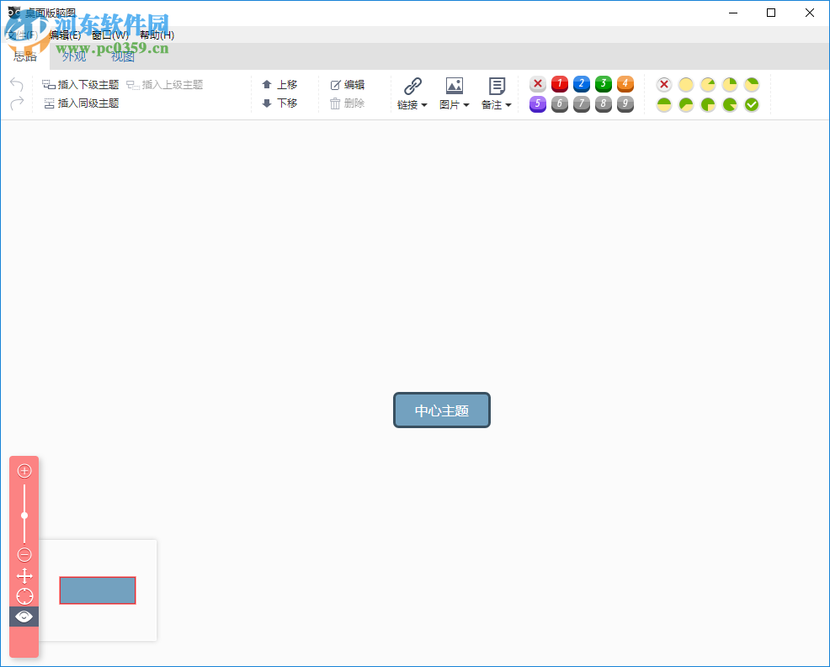Open the 文件(F) menu
The width and height of the screenshot is (830, 667).
(22, 35)
